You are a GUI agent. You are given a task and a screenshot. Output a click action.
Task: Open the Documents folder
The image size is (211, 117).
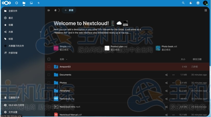tap(65, 75)
